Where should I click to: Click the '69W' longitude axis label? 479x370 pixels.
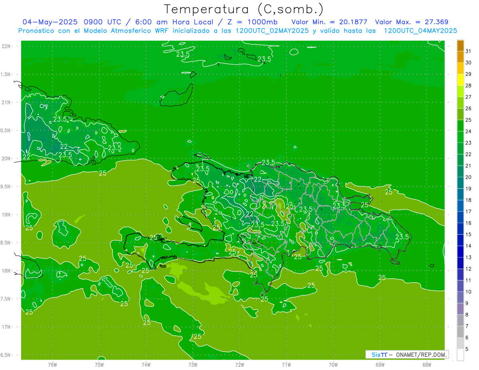[380, 365]
